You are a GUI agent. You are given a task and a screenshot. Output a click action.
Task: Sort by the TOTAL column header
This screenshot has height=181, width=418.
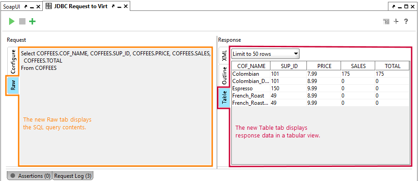392,66
